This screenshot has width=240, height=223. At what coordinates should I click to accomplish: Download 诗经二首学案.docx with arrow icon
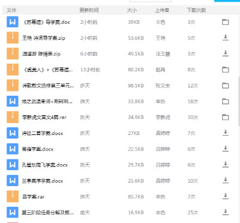click(225, 133)
